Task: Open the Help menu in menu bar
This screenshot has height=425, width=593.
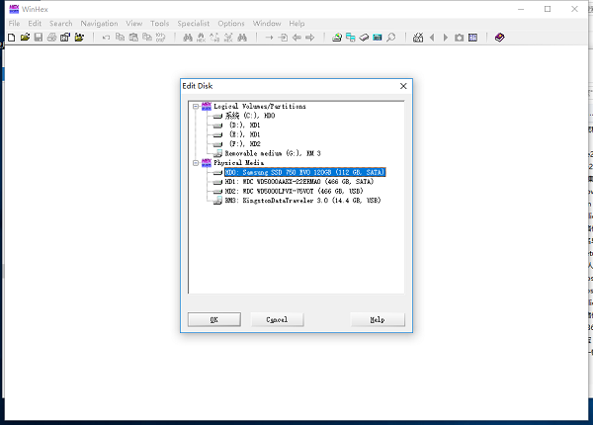Action: pyautogui.click(x=296, y=24)
